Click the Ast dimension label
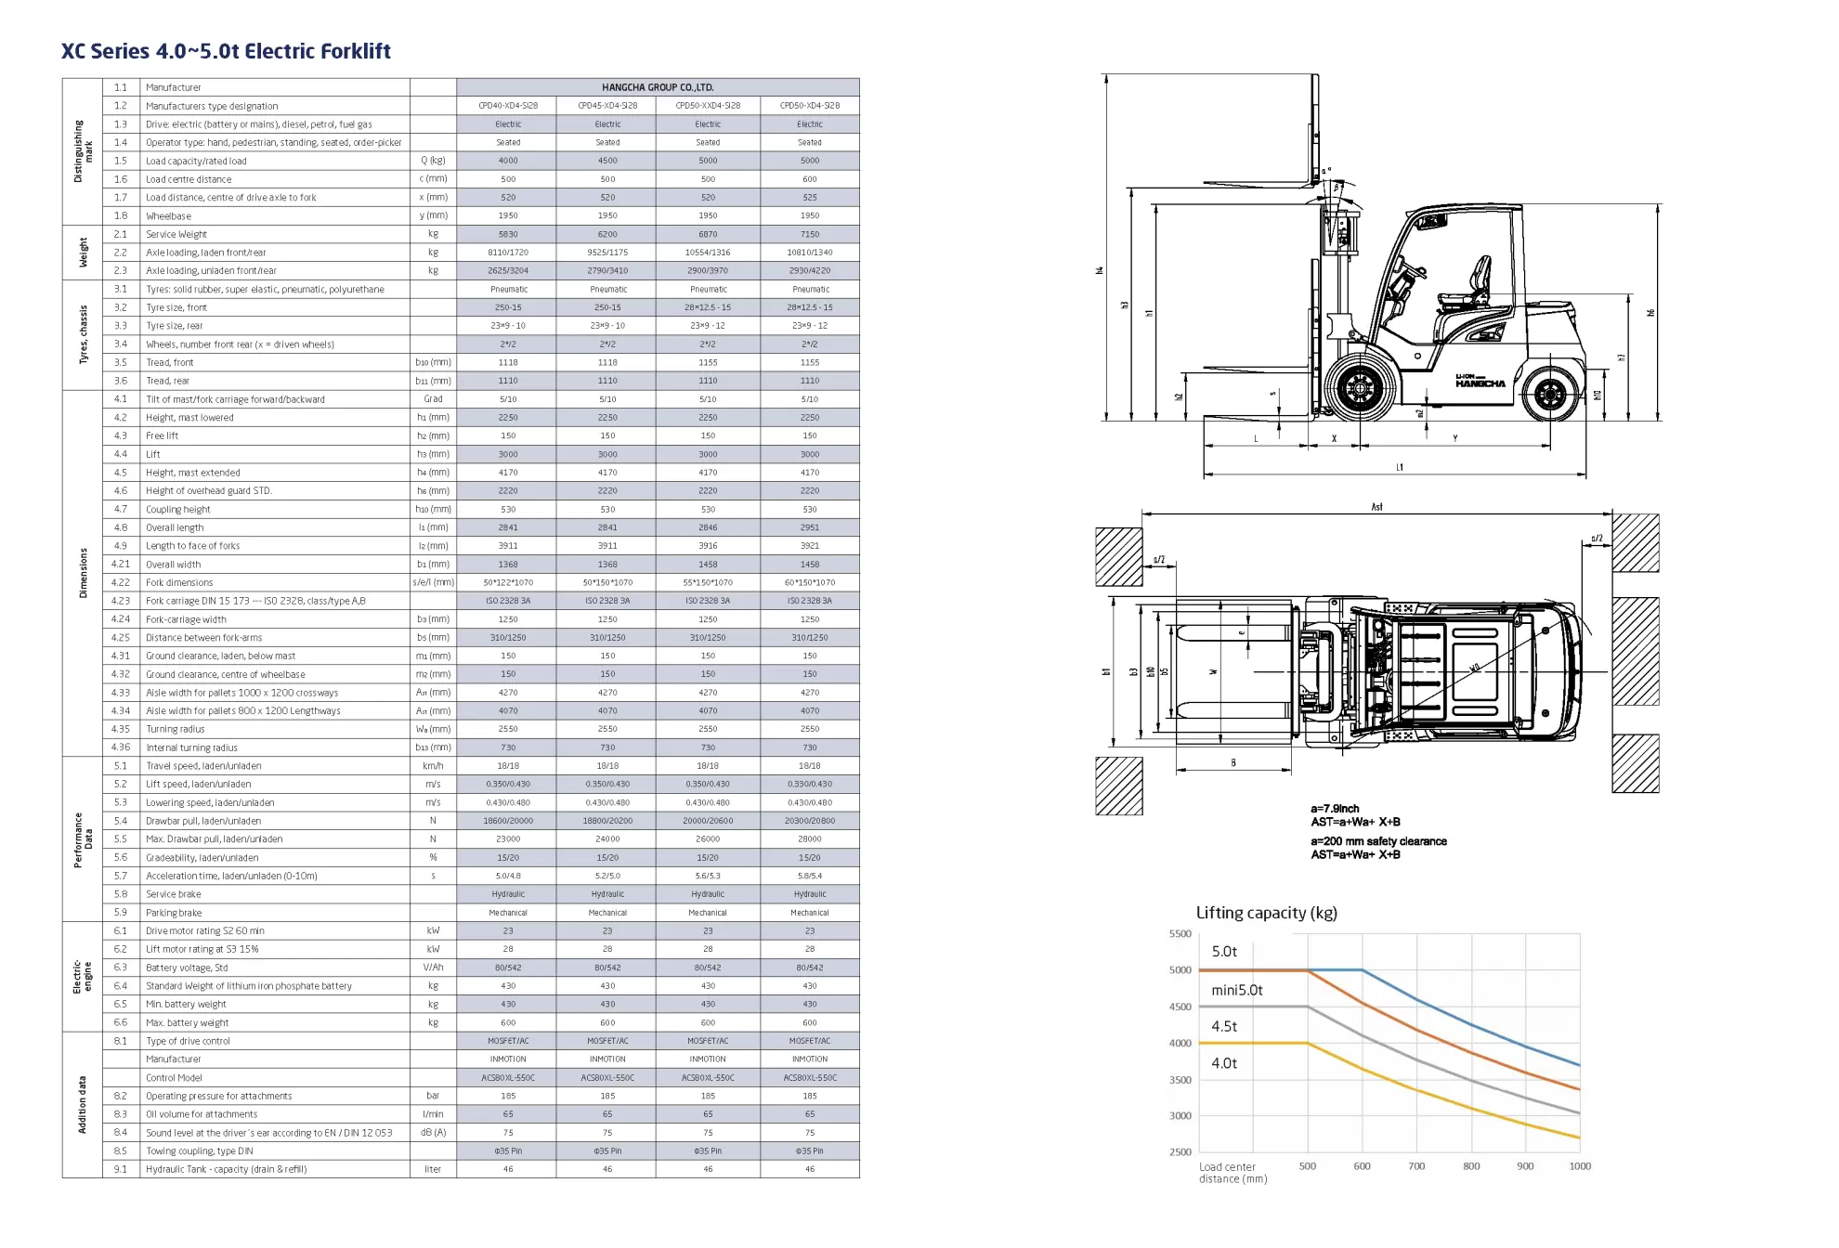1839x1248 pixels. [1376, 507]
